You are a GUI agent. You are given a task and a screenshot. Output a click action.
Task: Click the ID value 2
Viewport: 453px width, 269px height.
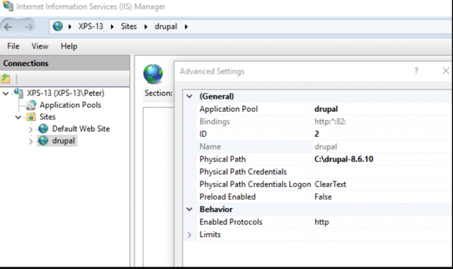coord(317,134)
